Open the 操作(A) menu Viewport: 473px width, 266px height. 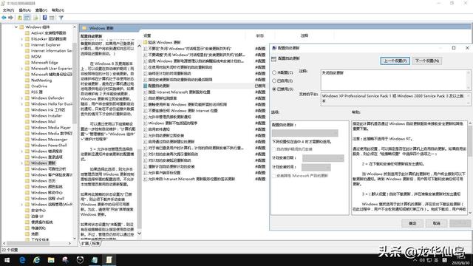pos(24,10)
